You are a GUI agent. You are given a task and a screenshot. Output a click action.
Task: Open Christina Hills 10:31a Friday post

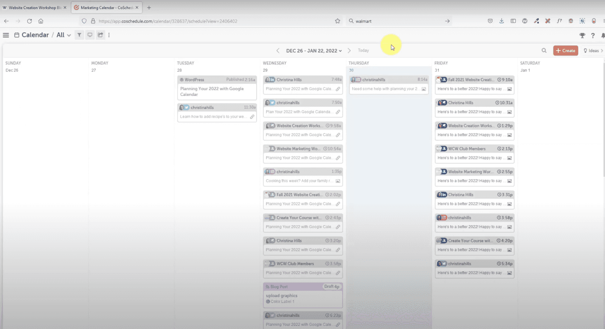[x=475, y=108]
